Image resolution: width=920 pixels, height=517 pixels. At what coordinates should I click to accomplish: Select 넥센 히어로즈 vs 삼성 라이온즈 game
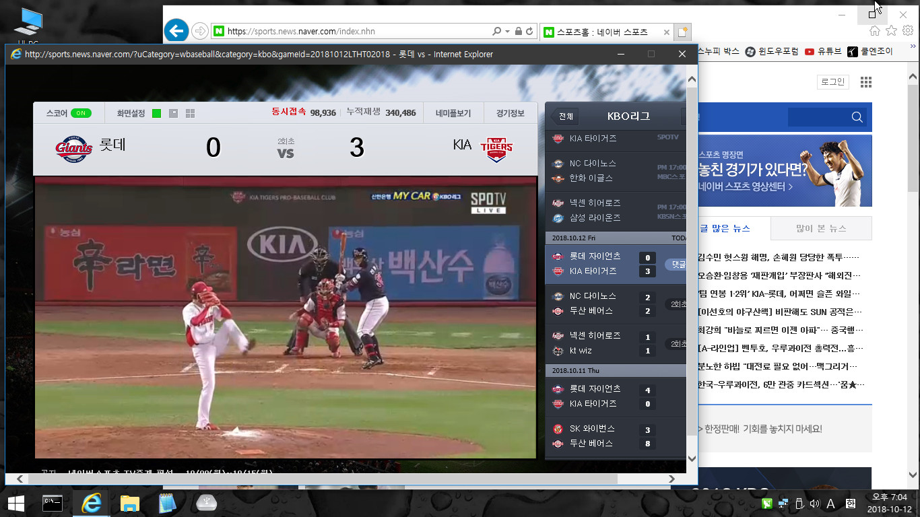click(616, 210)
